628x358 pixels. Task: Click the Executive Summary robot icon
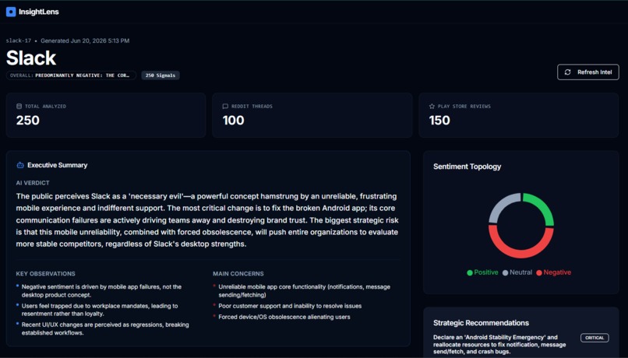point(20,165)
